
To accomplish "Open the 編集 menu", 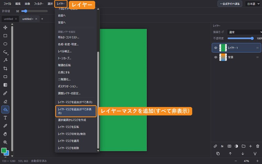I will (x=18, y=4).
